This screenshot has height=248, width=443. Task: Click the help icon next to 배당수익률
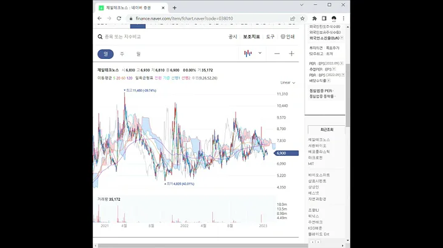(x=329, y=80)
